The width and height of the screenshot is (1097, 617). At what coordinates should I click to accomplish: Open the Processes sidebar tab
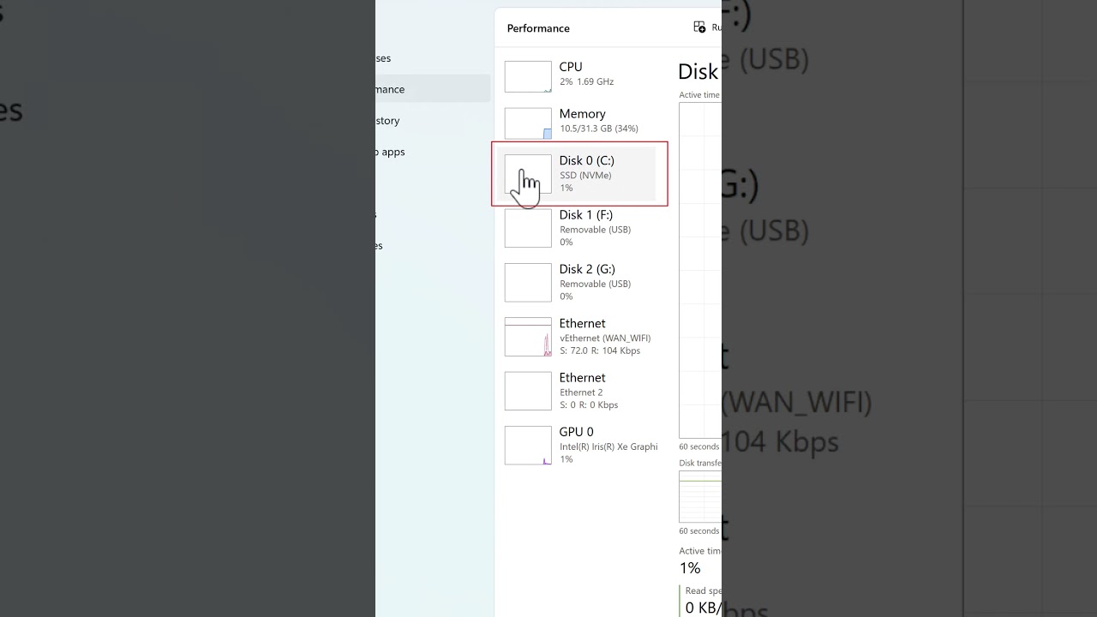coord(433,58)
